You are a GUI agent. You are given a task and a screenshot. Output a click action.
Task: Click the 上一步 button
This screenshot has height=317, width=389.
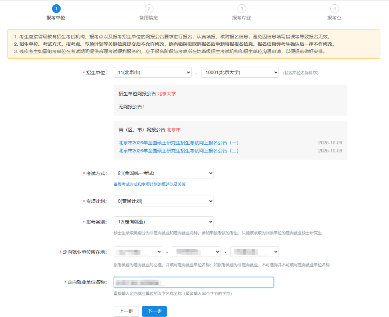click(x=126, y=311)
